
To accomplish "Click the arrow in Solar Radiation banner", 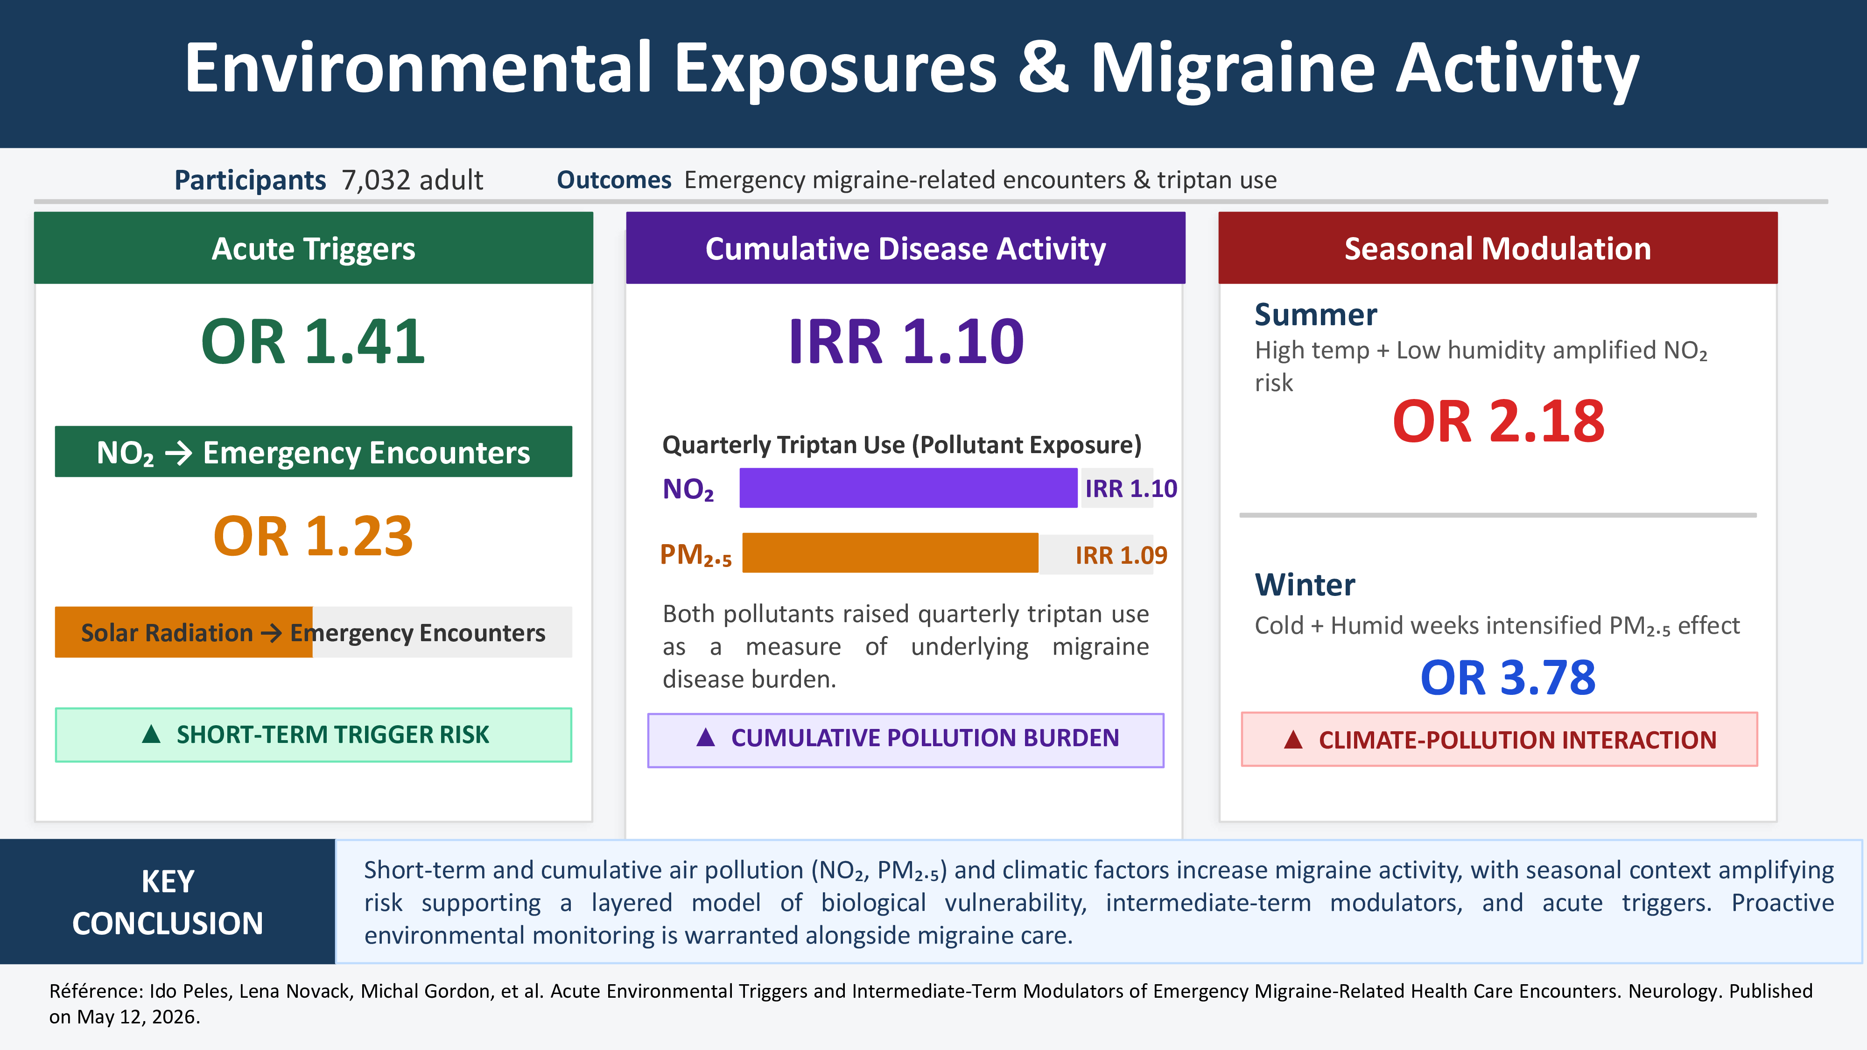I will (271, 633).
